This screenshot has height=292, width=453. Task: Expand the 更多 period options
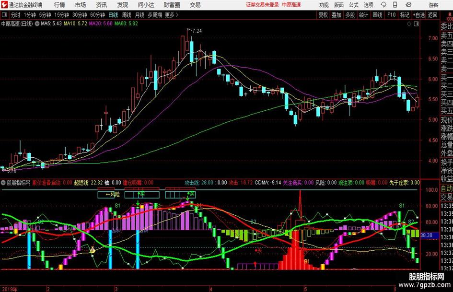[x=172, y=15]
